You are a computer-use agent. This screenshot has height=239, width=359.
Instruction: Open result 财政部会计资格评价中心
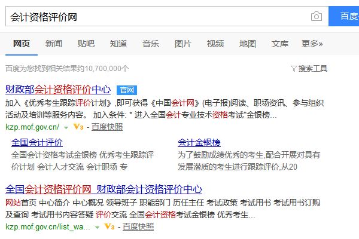tap(58, 90)
